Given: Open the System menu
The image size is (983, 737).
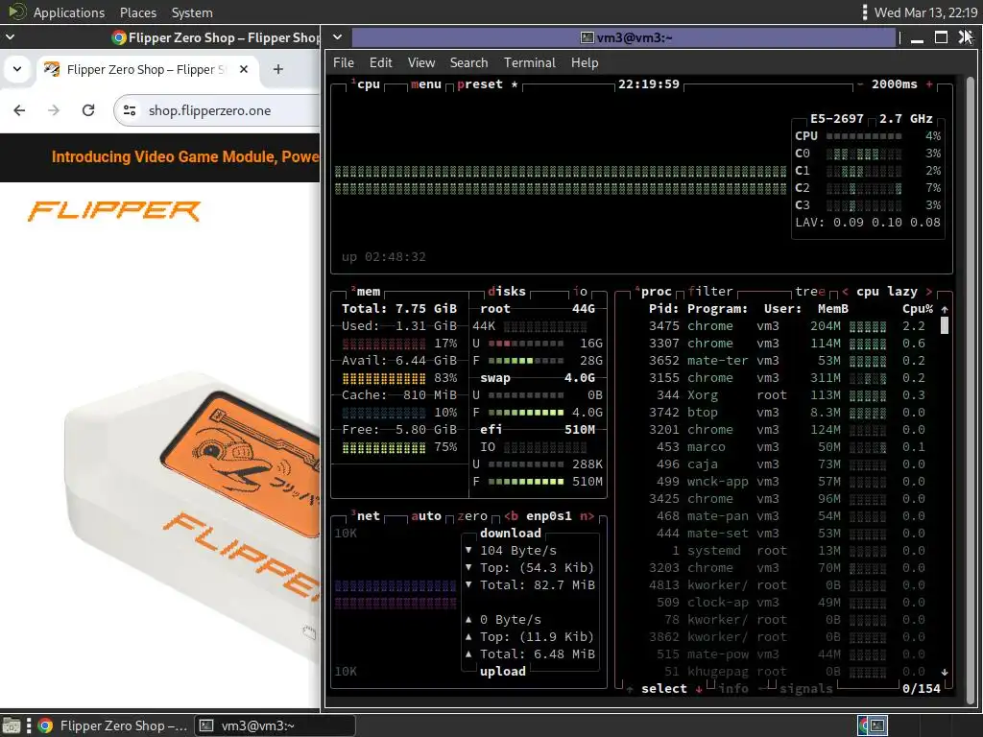Looking at the screenshot, I should coord(192,12).
